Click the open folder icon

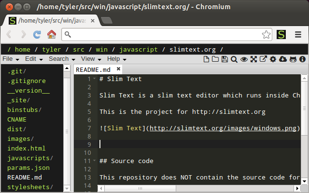(215, 59)
